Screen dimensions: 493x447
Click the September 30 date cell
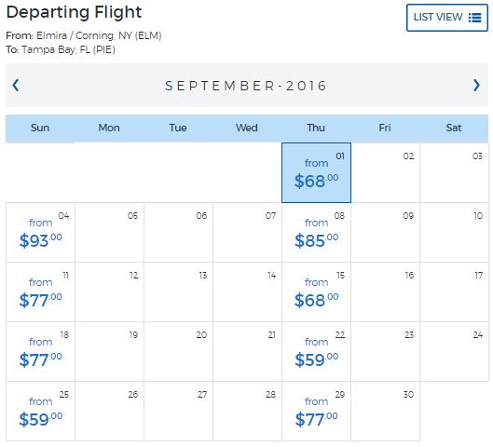[x=385, y=412]
